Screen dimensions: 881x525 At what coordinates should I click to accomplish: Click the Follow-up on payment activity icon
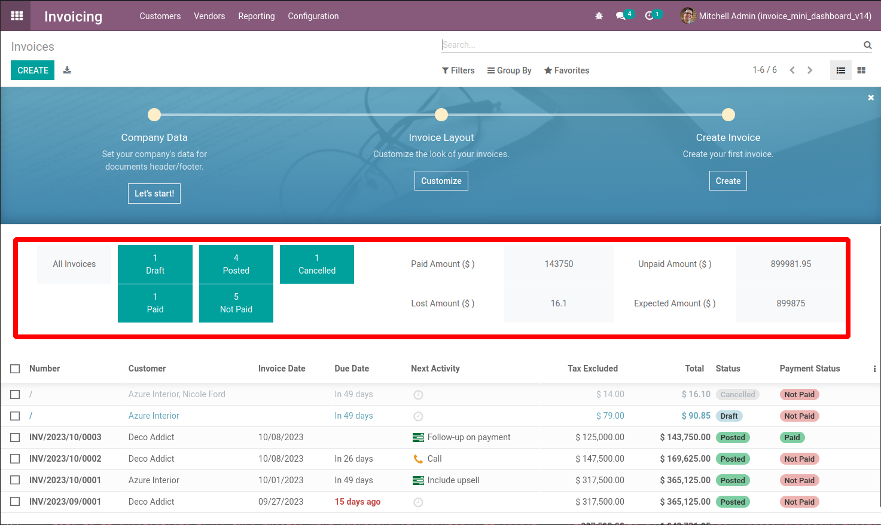418,438
